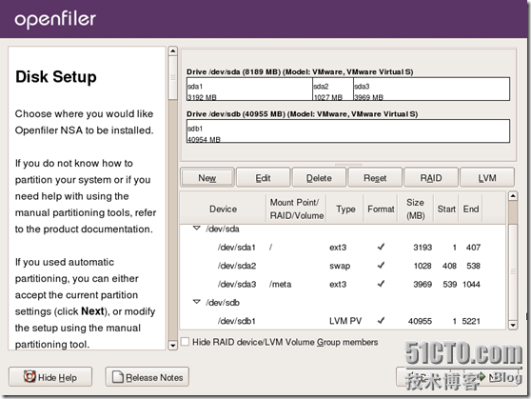Sort by the End column header
Screen dimensions: 531x399
point(471,209)
